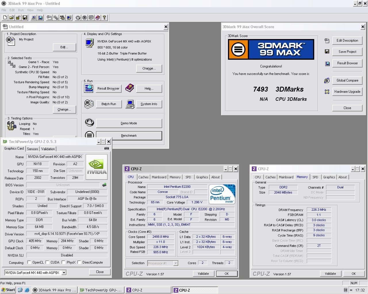Viewport: 368px width, 294px height.
Task: Click the purple Help book toolbar icon
Action: tap(98, 18)
